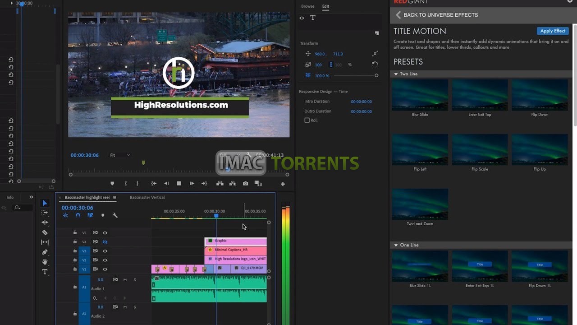Hide the V1 track output

pyautogui.click(x=105, y=269)
